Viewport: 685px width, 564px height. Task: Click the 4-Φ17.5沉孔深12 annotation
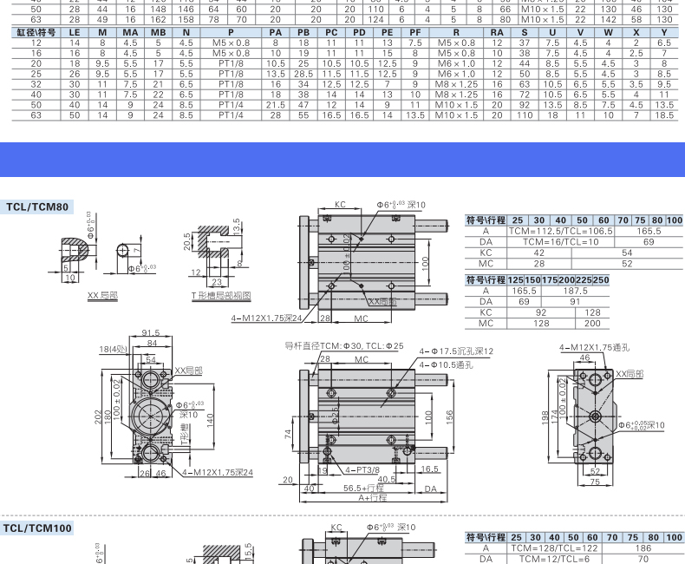455,351
